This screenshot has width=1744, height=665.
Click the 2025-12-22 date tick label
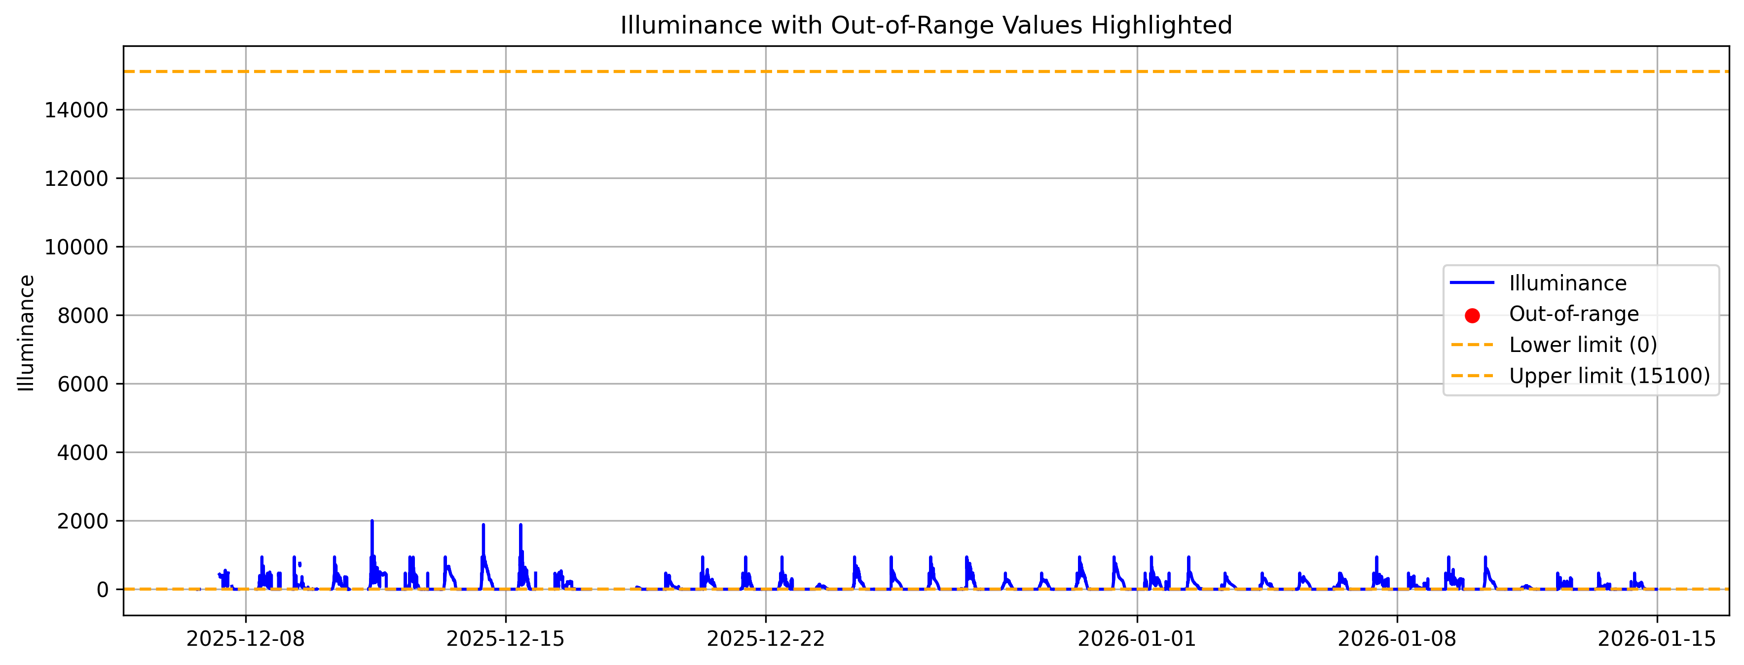tap(766, 638)
